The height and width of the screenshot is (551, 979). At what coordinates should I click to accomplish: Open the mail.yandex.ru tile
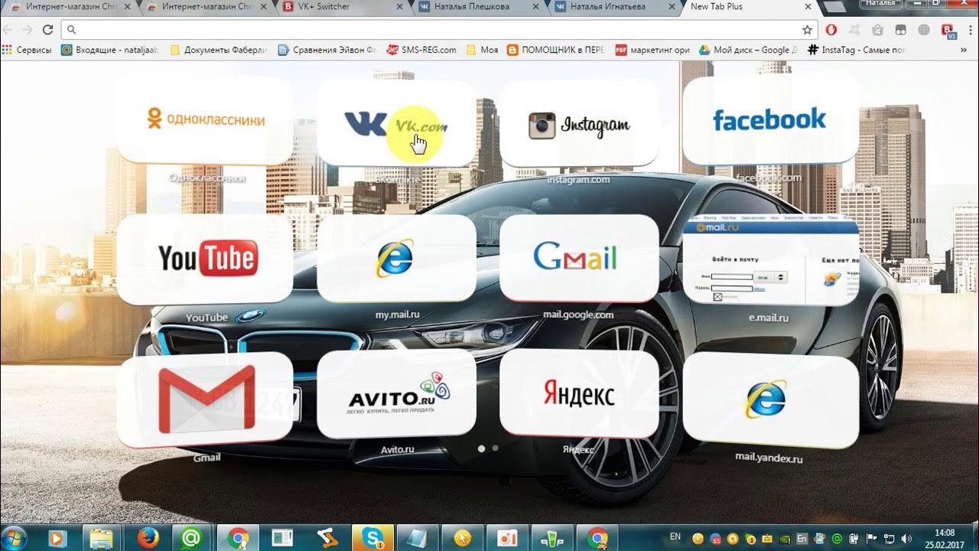tap(770, 401)
